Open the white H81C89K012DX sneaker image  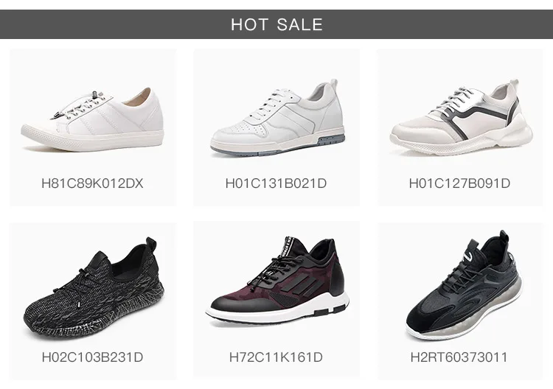pyautogui.click(x=92, y=121)
